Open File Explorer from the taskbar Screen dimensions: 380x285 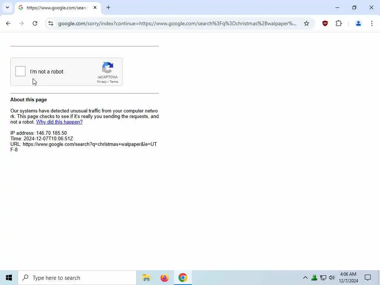[x=146, y=278]
